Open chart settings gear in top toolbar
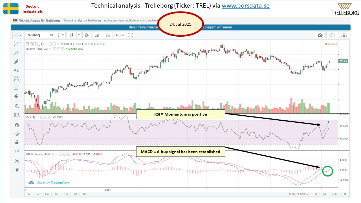 click(x=87, y=35)
